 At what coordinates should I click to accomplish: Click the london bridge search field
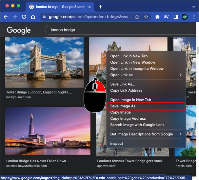click(120, 30)
